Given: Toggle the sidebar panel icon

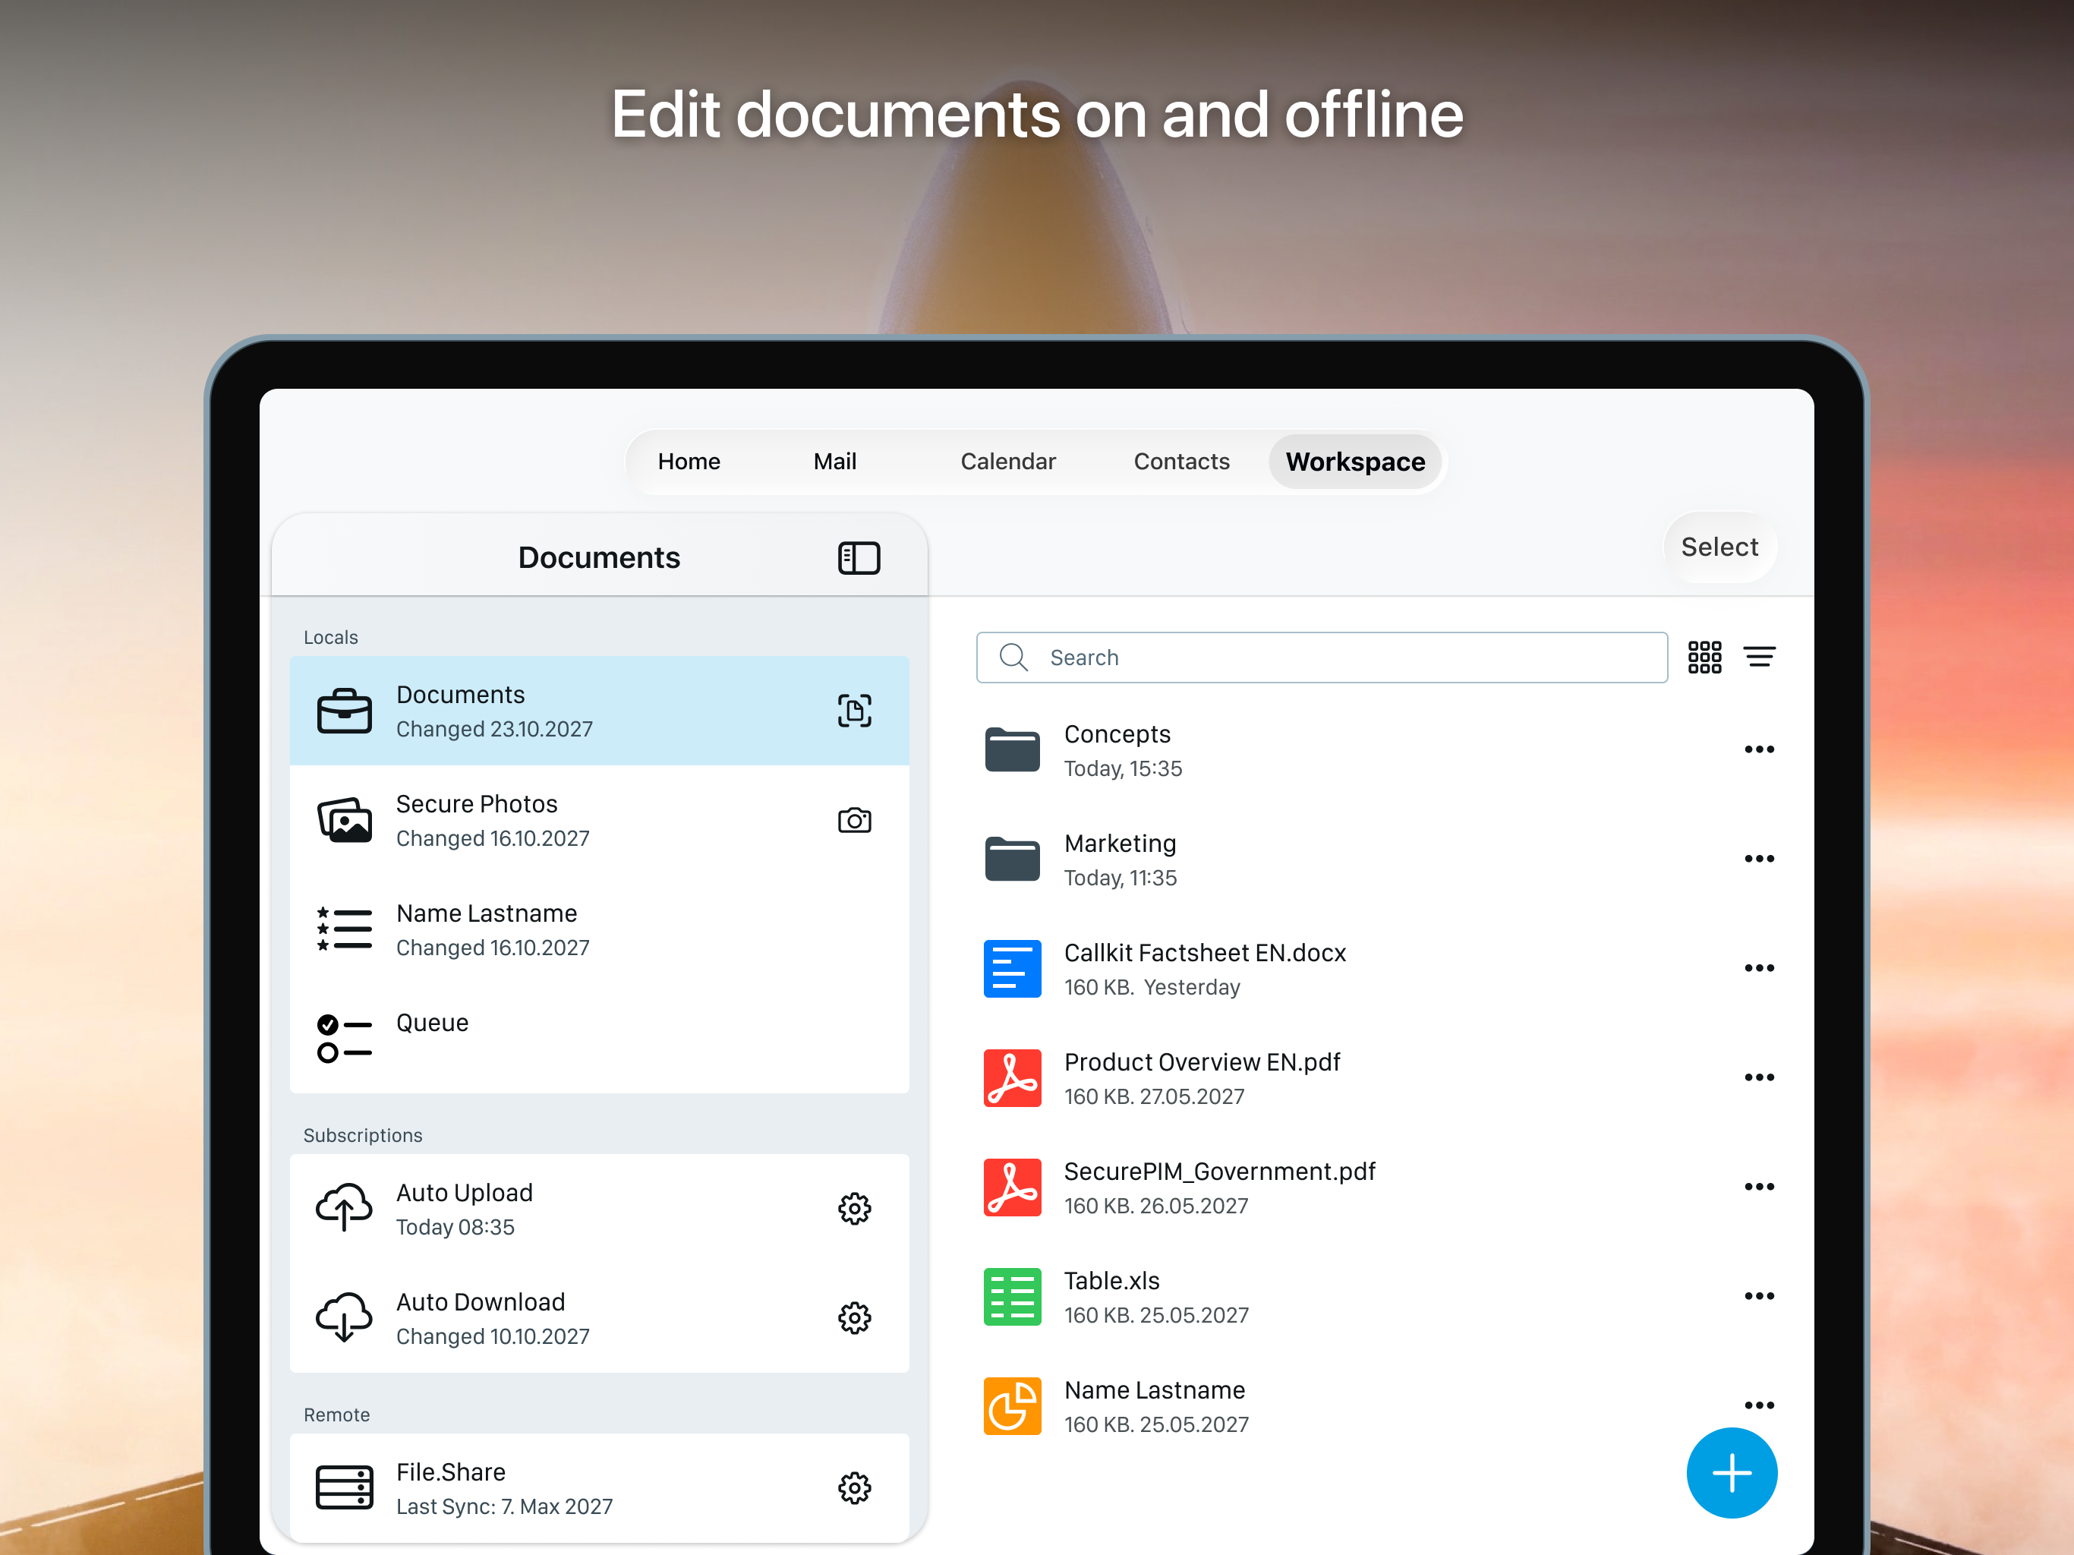Looking at the screenshot, I should (x=858, y=558).
